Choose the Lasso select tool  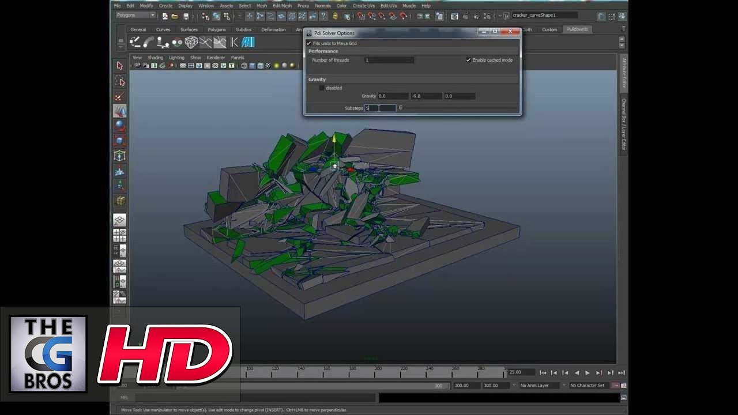pos(120,81)
